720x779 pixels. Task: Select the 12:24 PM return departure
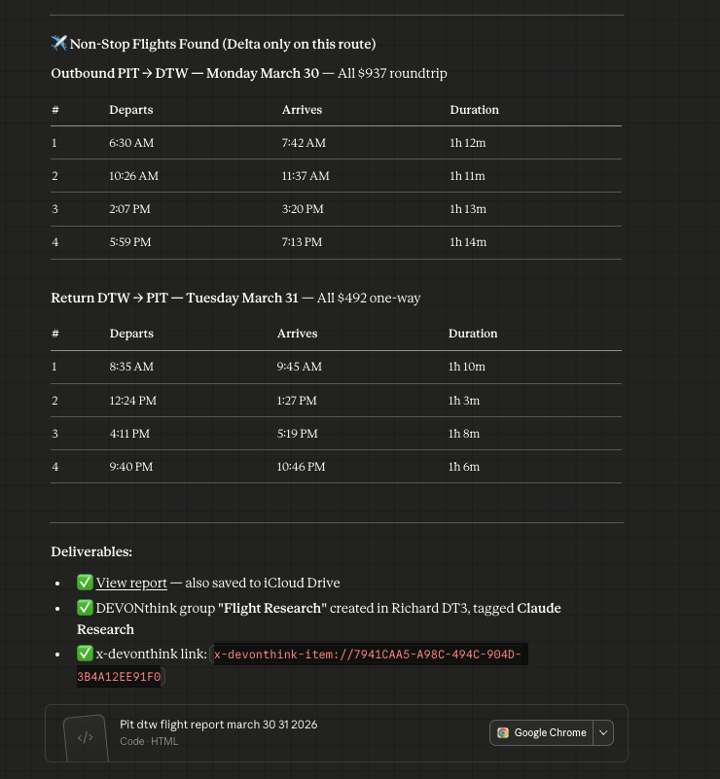click(132, 401)
